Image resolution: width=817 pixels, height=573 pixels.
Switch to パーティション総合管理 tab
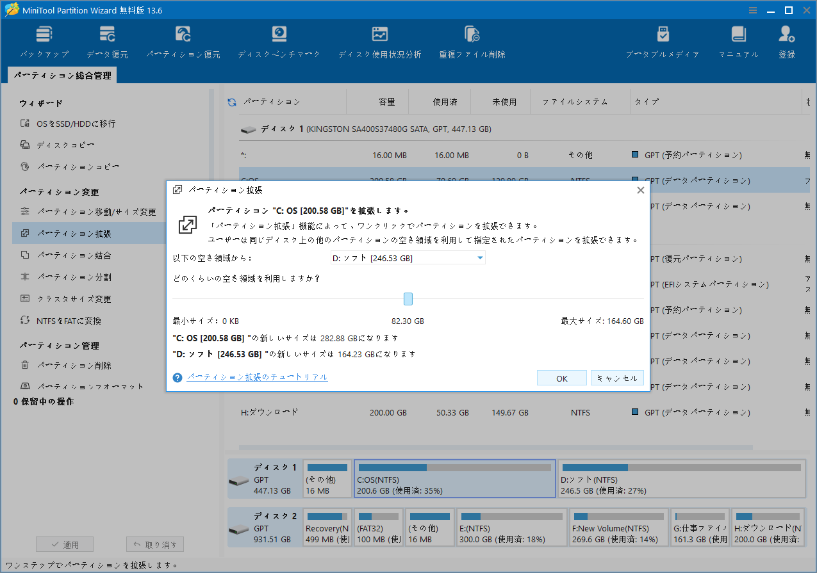(x=62, y=76)
